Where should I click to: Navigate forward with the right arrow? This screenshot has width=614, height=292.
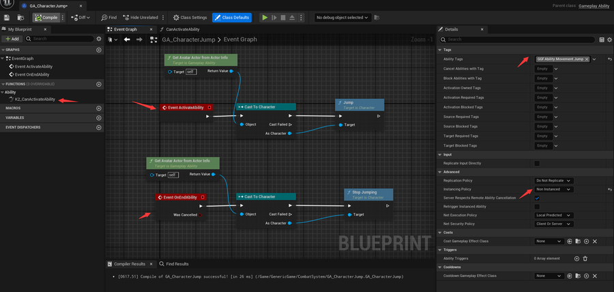point(139,40)
